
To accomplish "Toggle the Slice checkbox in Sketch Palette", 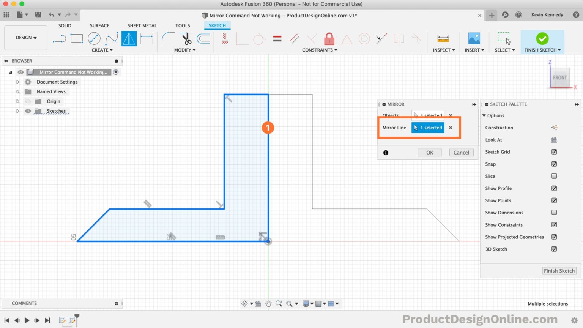I will (554, 176).
